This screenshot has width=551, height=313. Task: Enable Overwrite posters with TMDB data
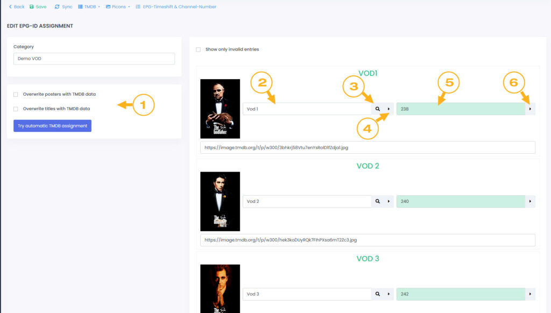[x=16, y=95]
